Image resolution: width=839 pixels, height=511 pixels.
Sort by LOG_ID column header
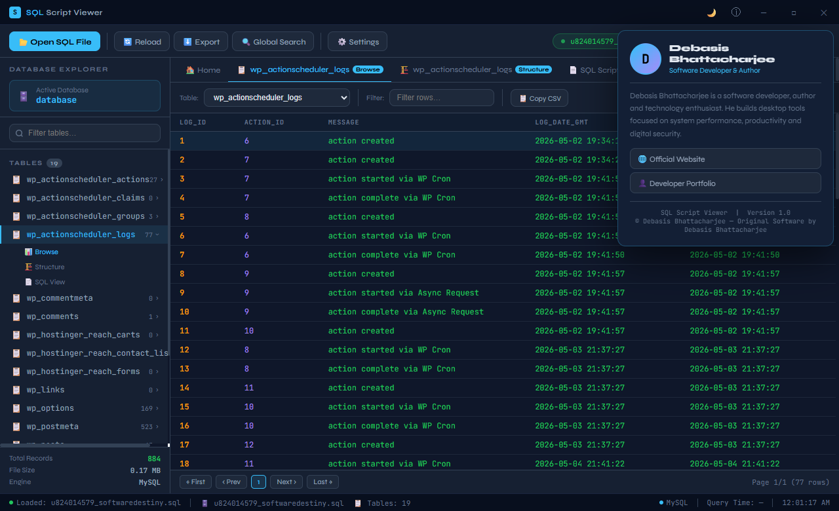(x=193, y=122)
